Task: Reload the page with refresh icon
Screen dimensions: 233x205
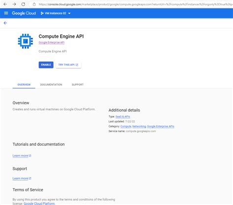Action: pos(23,4)
